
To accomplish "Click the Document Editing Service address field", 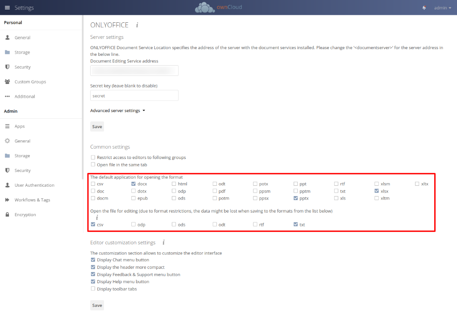I will [134, 71].
